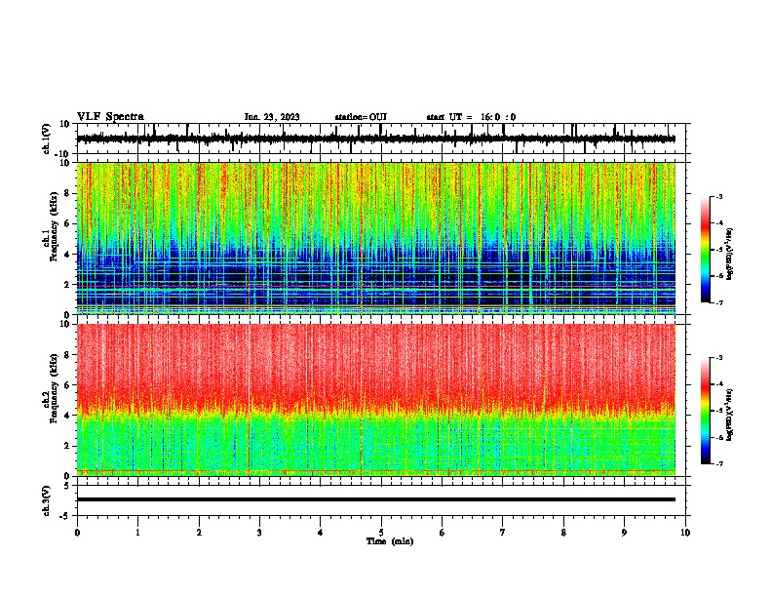Screen dimensions: 772x597
Task: Click the ch.1 voltage waveform panel
Action: coord(381,139)
